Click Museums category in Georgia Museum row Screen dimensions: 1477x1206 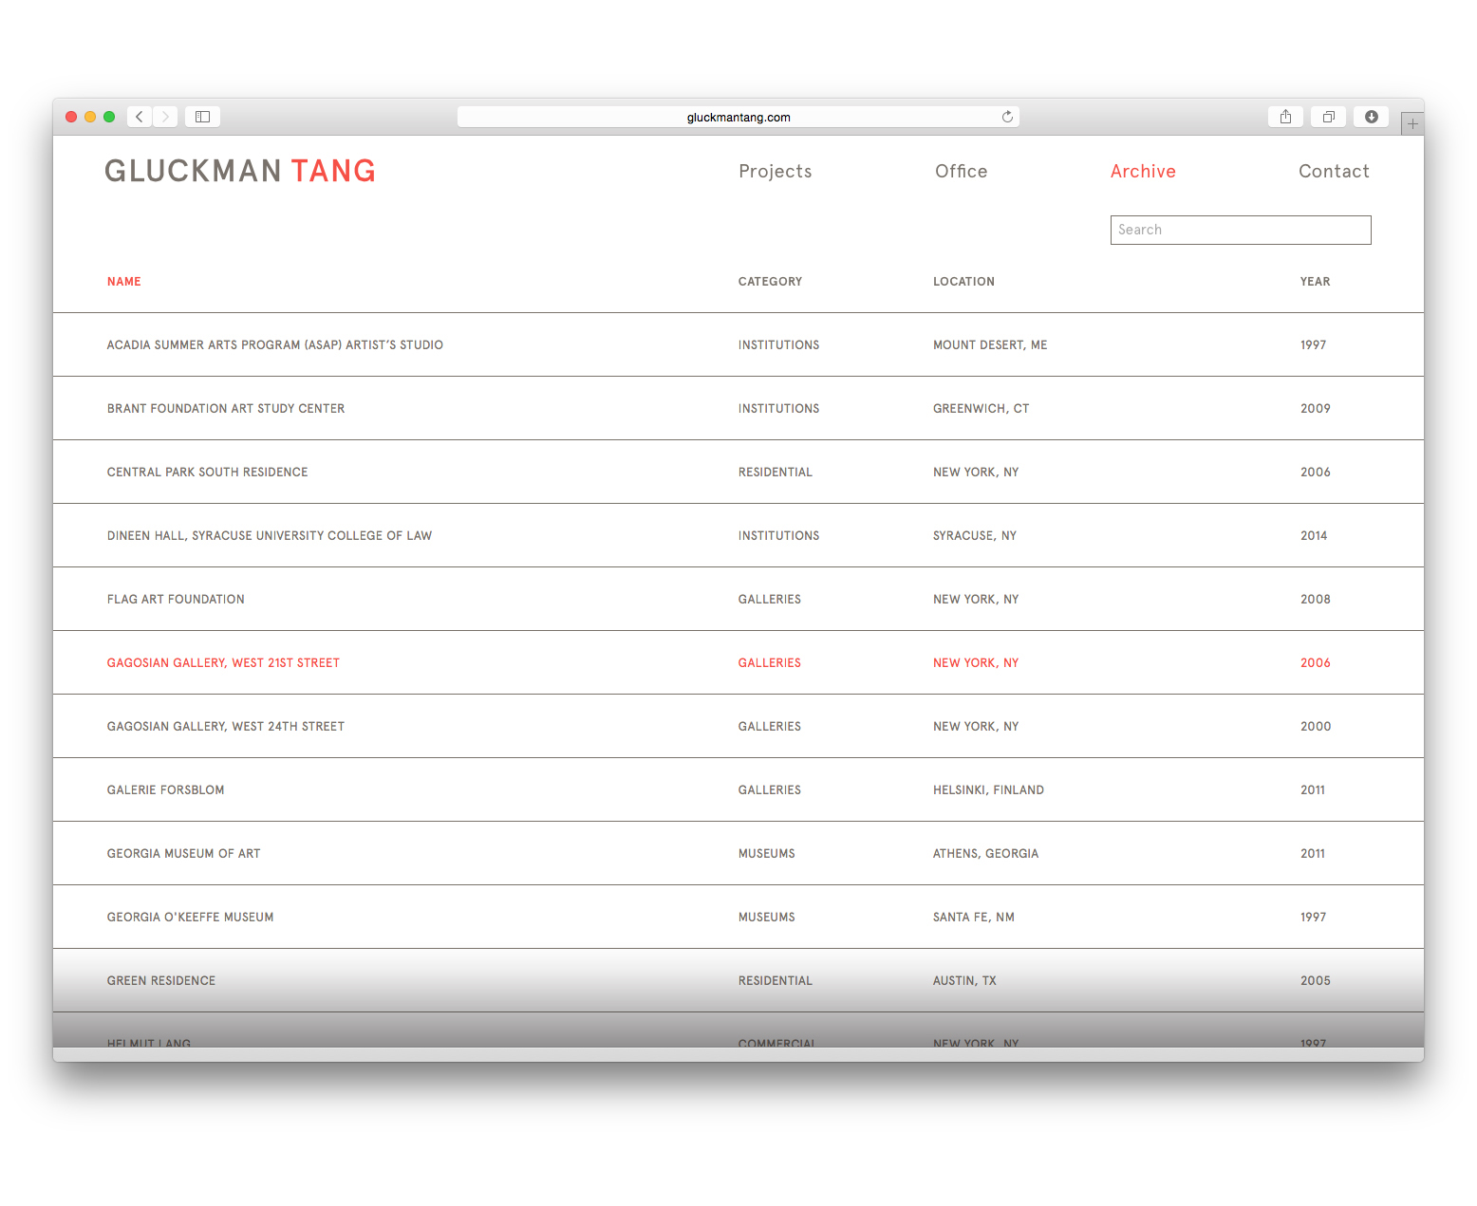coord(767,854)
